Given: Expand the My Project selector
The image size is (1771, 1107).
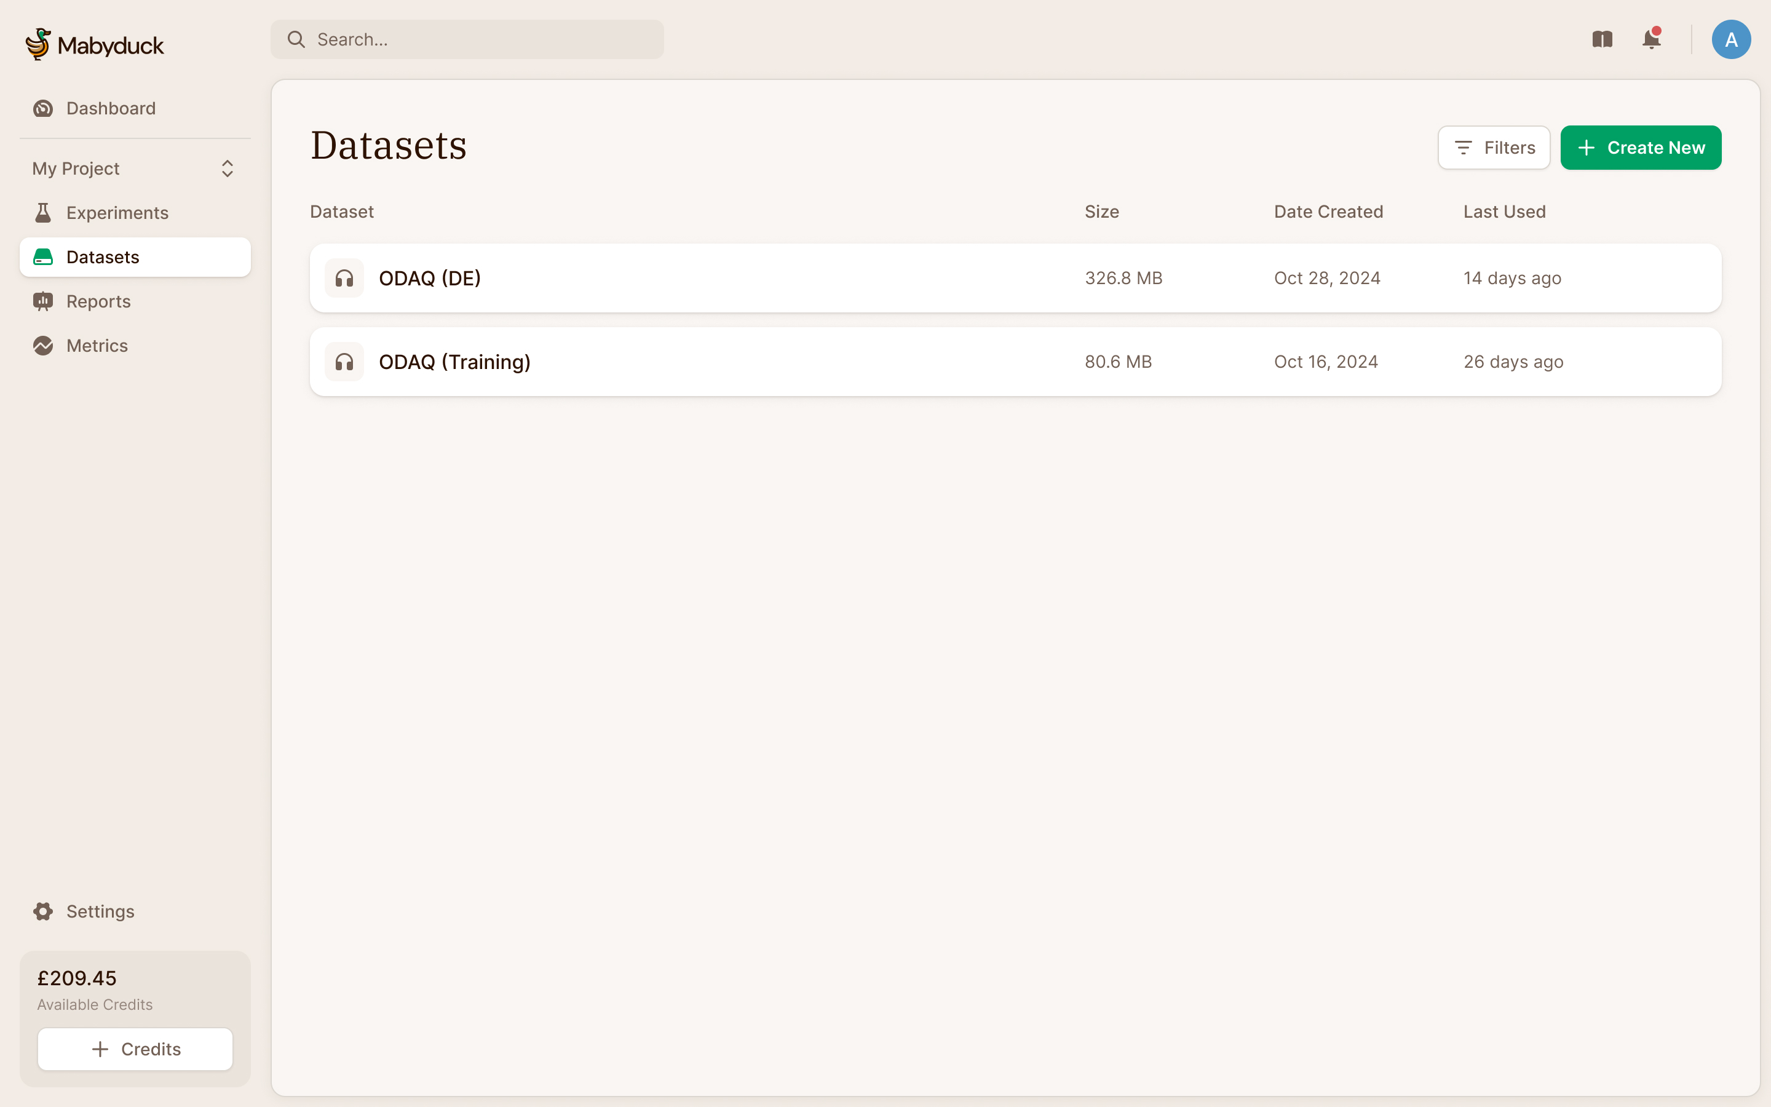Looking at the screenshot, I should pyautogui.click(x=135, y=169).
